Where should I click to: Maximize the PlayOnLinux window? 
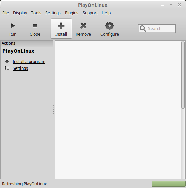[x=171, y=5]
